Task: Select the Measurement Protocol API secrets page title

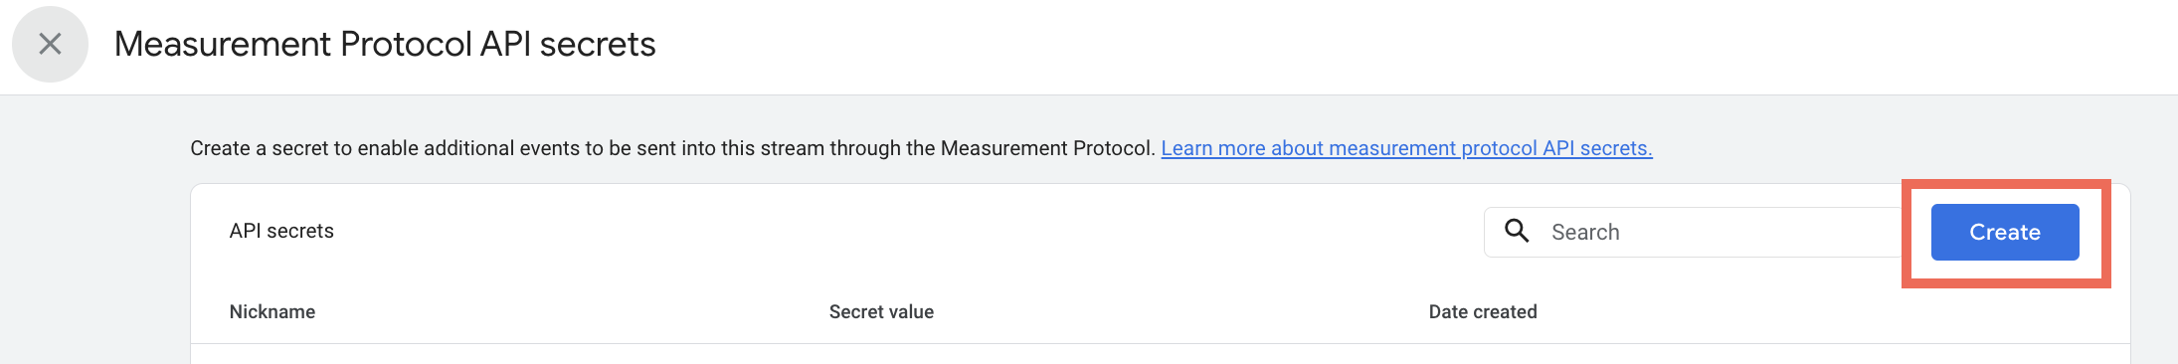Action: click(385, 44)
